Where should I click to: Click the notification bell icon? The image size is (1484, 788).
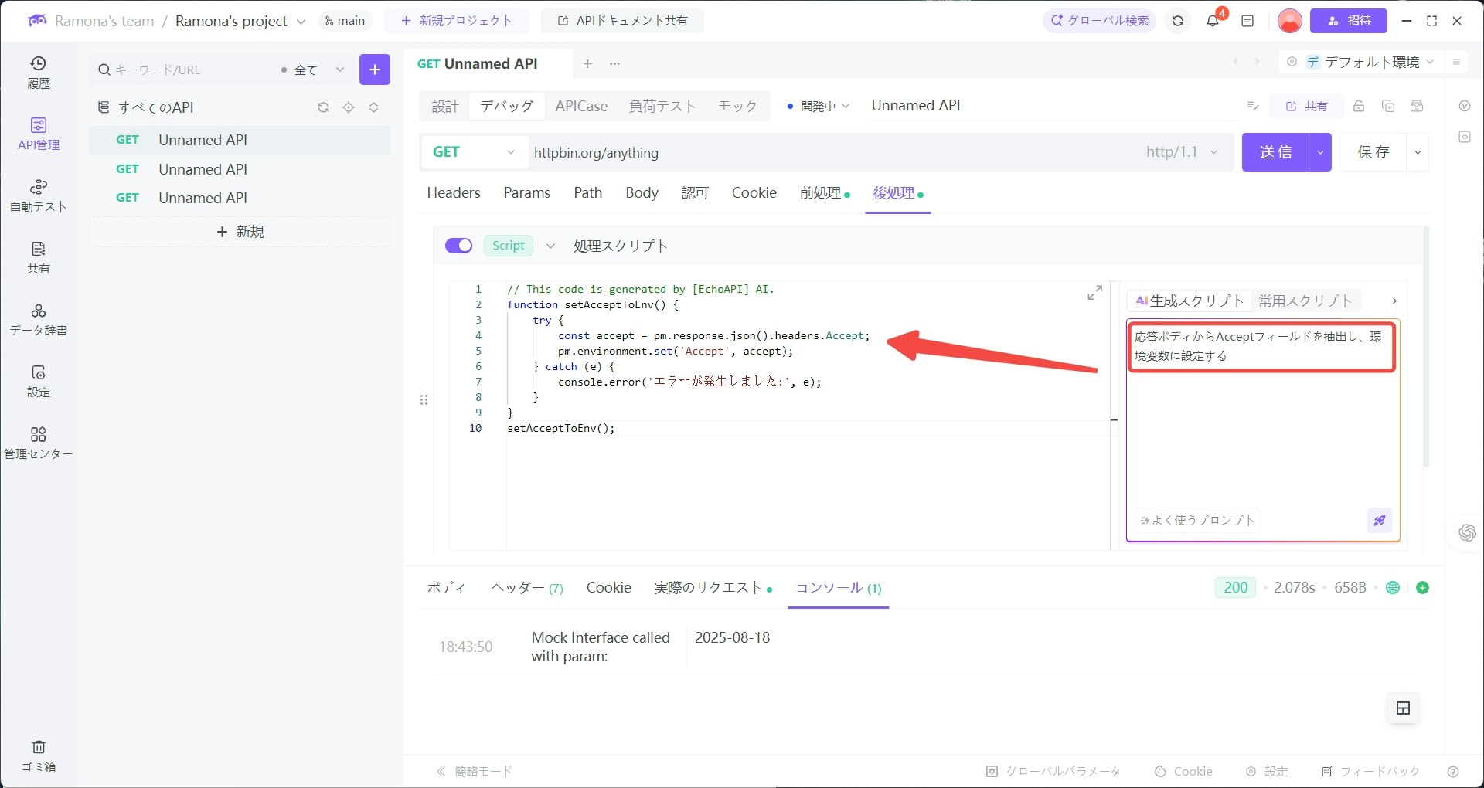[x=1211, y=21]
